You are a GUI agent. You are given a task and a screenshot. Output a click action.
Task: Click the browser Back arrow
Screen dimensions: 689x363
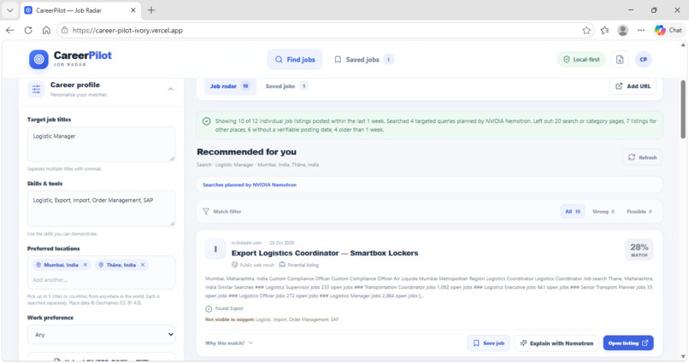(10, 30)
